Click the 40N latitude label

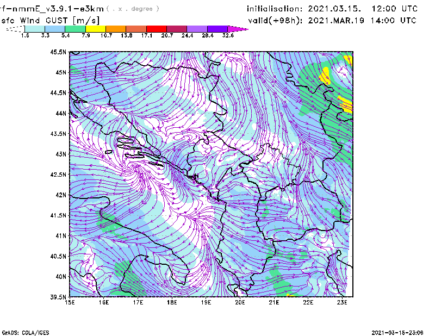point(61,277)
